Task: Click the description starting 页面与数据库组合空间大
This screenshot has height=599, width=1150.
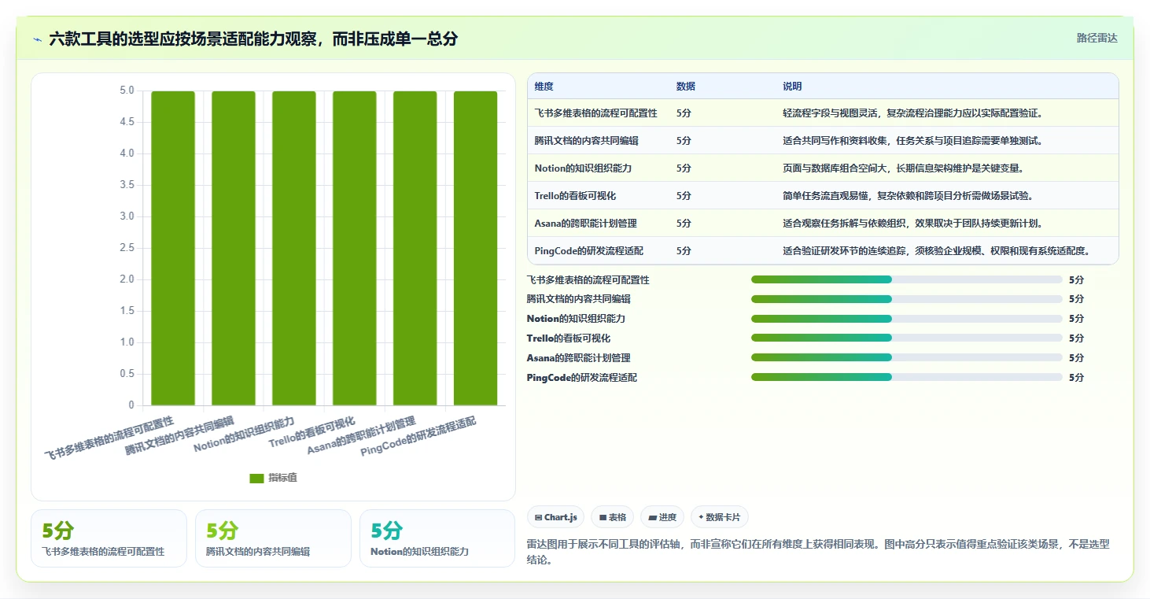Action: (x=903, y=168)
